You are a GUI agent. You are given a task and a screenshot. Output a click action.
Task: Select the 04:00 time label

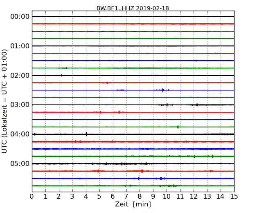20,134
